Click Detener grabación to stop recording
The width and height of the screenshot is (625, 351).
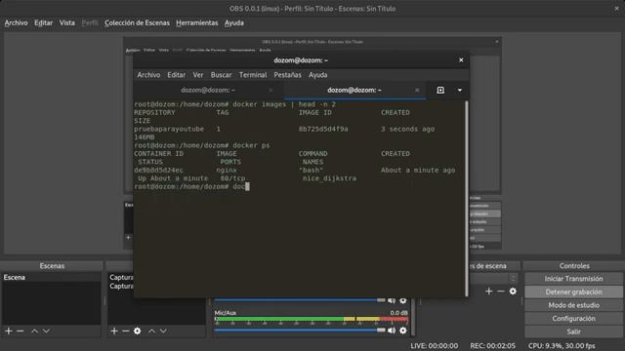pos(573,292)
